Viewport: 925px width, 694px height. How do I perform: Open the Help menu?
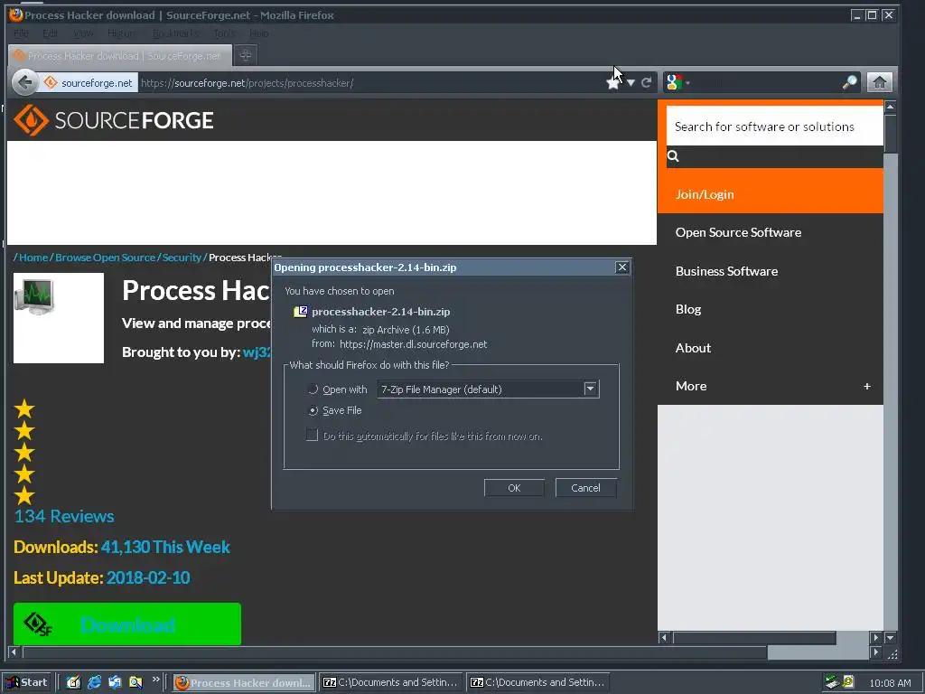(258, 33)
